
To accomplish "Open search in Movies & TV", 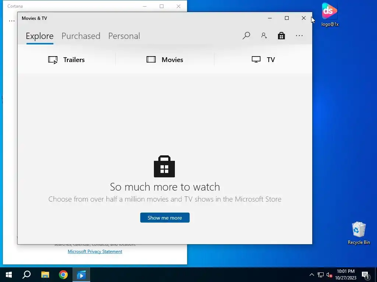I will (x=246, y=36).
